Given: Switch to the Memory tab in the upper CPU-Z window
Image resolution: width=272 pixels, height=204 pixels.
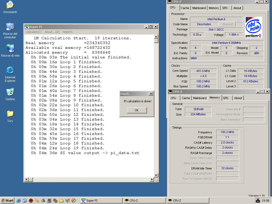Looking at the screenshot, I should coord(214,8).
